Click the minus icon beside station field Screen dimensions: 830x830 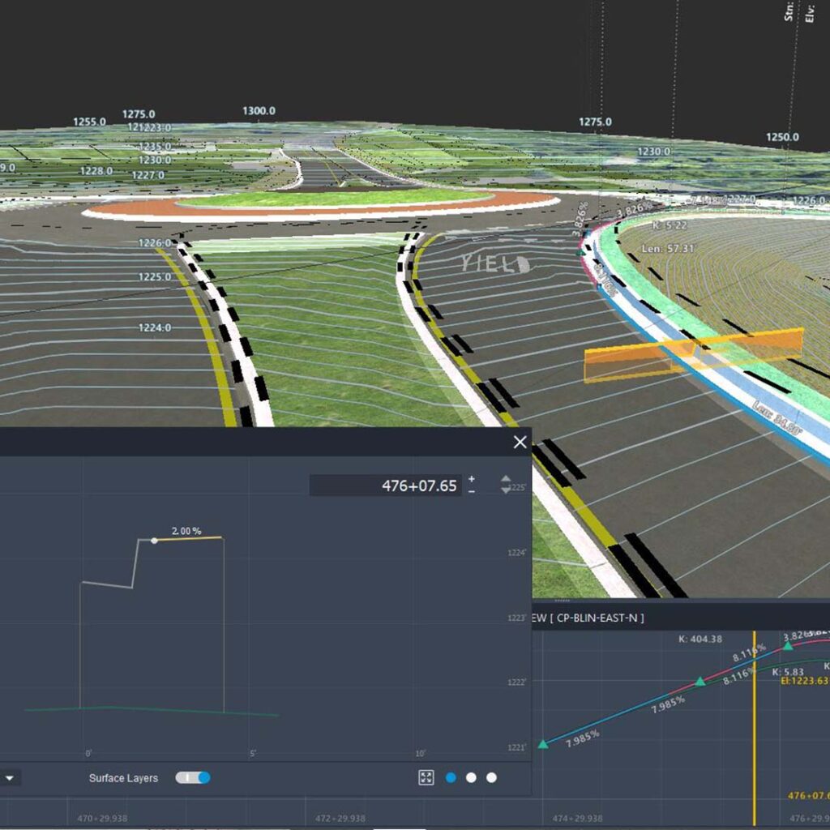[472, 492]
